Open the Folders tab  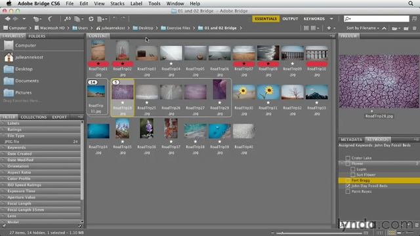[37, 36]
